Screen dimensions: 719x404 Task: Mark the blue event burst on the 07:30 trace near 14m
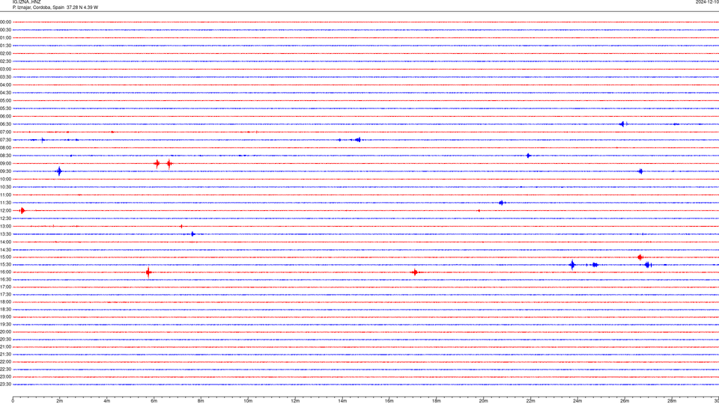[358, 140]
